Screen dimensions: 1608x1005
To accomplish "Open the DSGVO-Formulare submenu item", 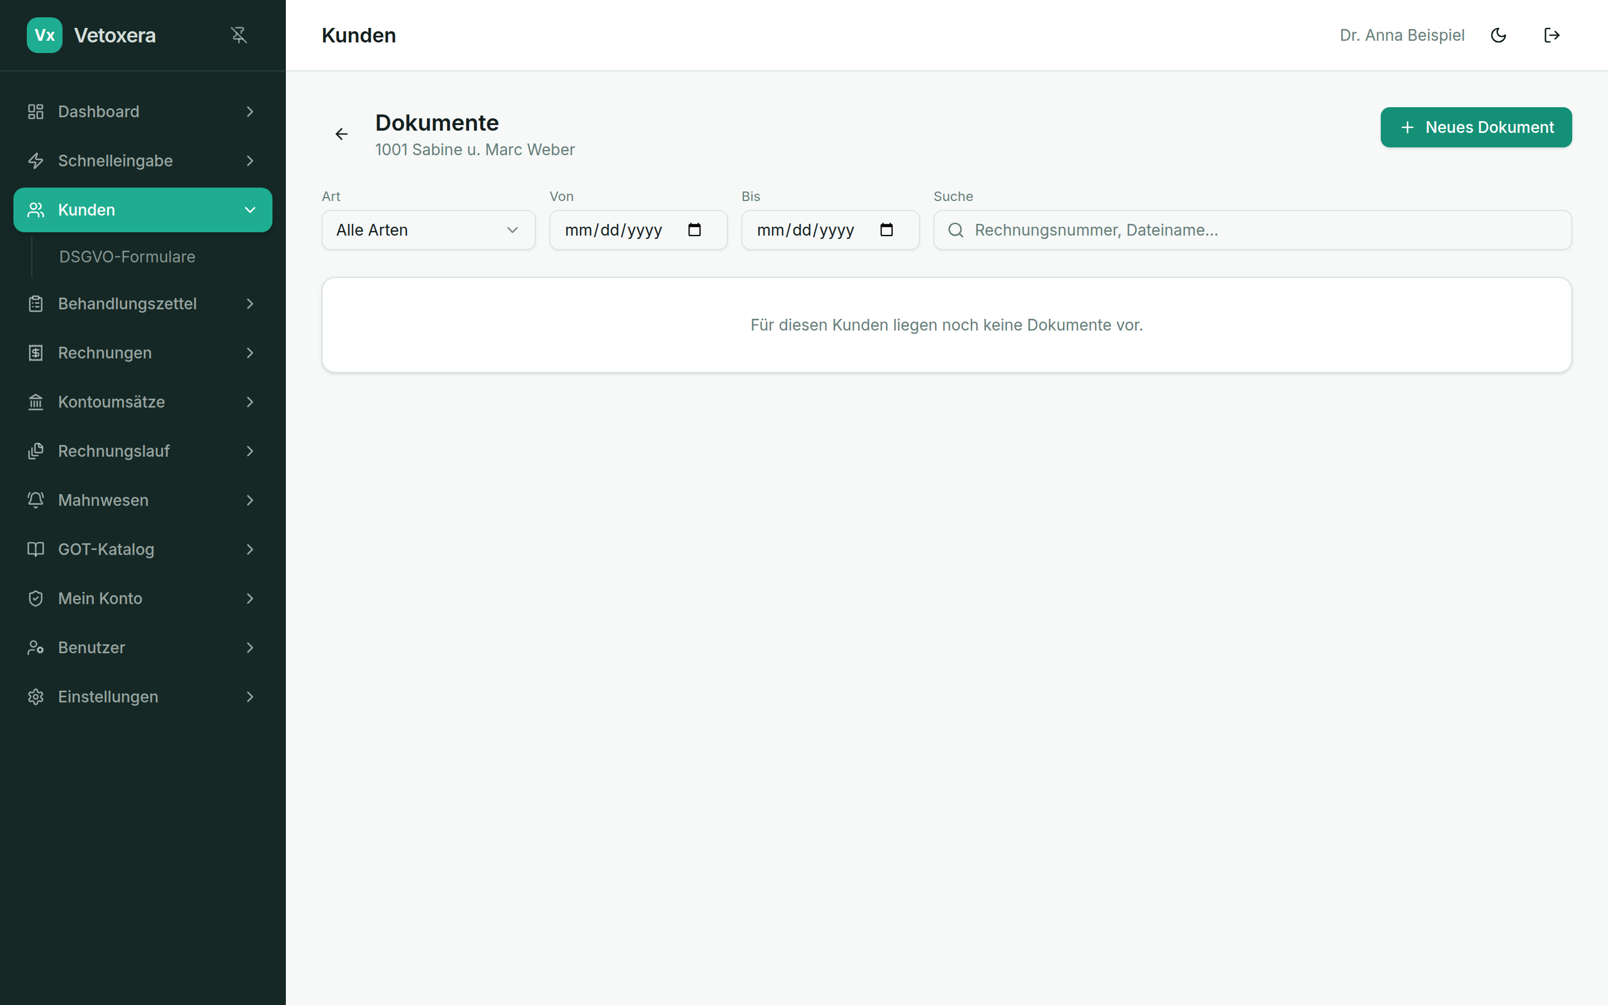I will point(127,257).
